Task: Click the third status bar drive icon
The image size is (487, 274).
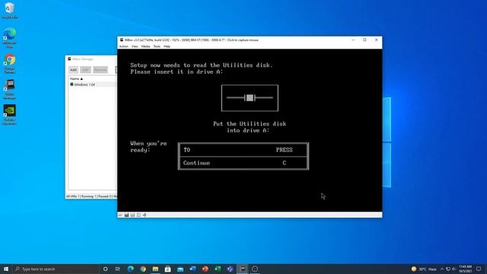Action: 132,215
